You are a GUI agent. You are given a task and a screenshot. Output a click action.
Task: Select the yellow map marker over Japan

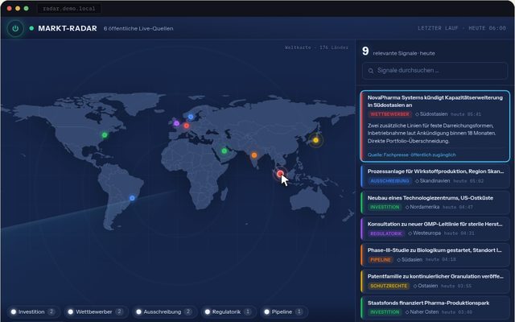[315, 140]
